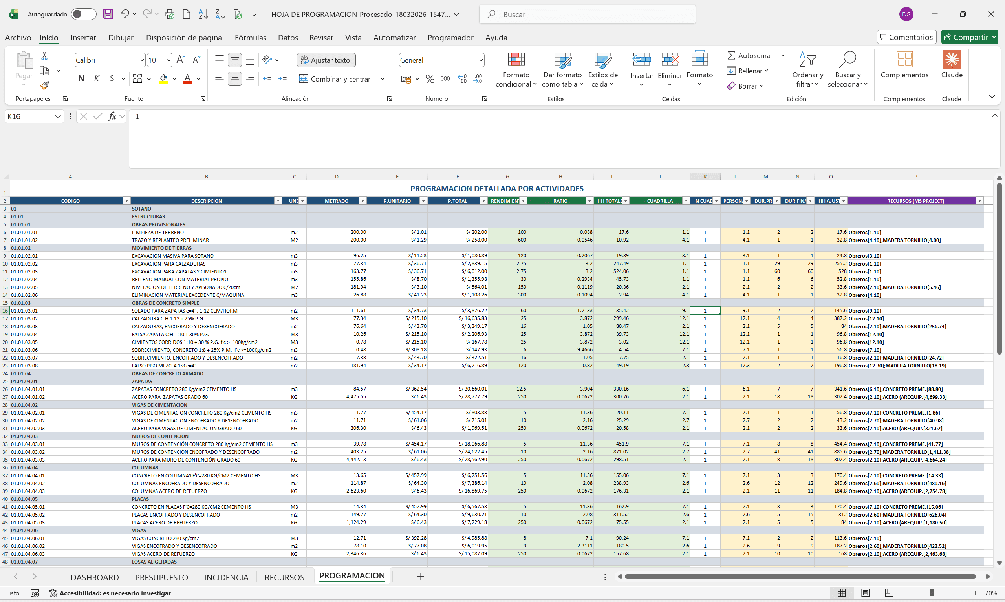Viewport: 1005px width, 602px height.
Task: Switch to the DASHBOARD sheet tab
Action: (95, 577)
